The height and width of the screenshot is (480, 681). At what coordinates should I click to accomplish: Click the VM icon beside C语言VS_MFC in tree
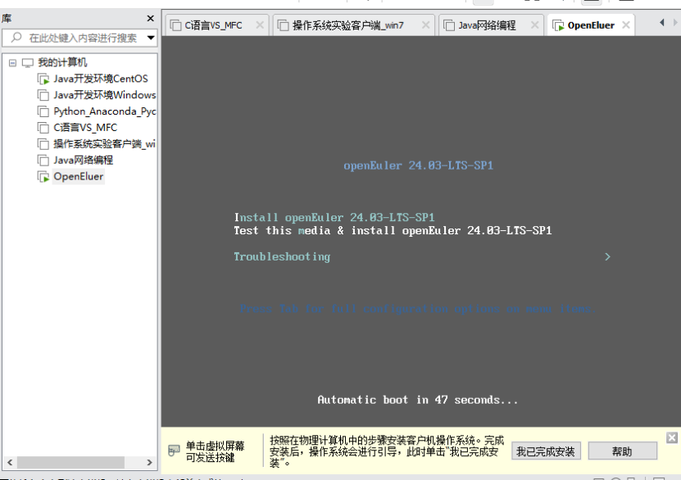(43, 128)
